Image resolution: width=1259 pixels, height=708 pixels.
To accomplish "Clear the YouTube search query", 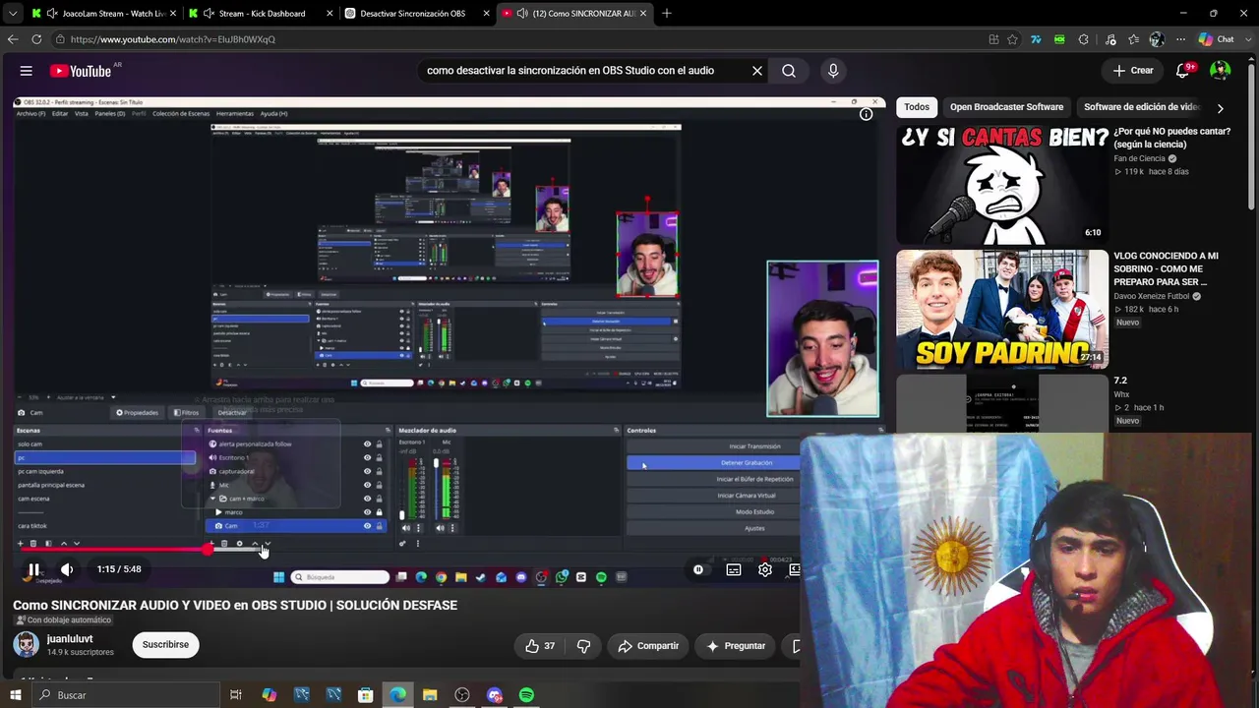I will (757, 71).
